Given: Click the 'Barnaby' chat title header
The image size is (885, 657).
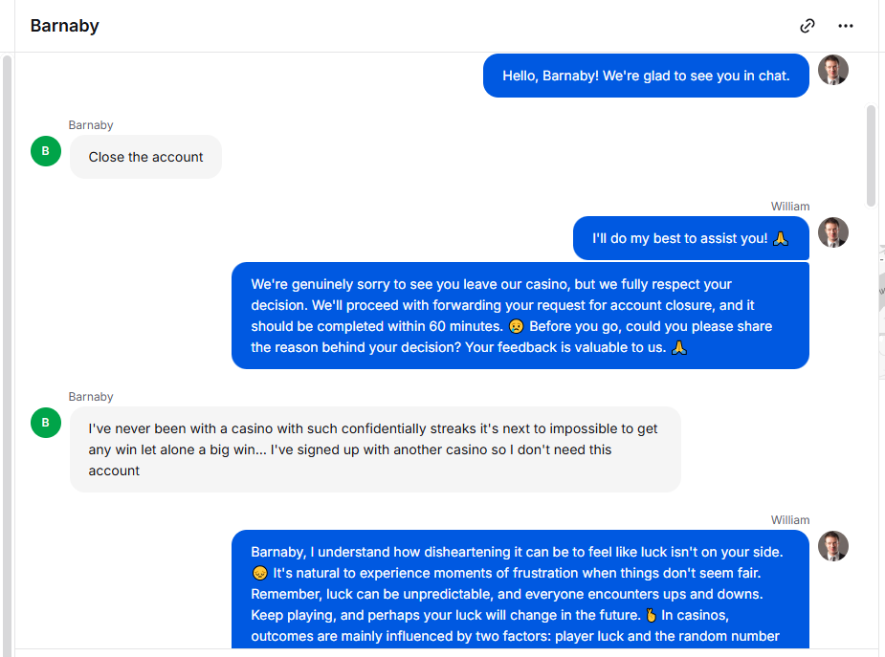Looking at the screenshot, I should [x=64, y=26].
